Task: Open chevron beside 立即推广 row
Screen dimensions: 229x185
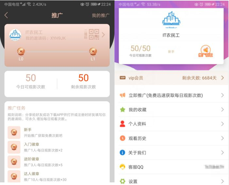Action: (x=222, y=95)
